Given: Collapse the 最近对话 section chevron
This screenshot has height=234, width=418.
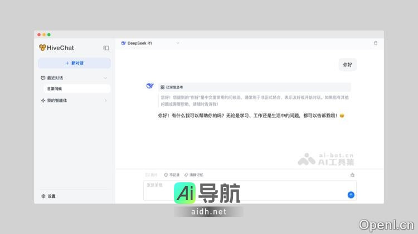Looking at the screenshot, I should (105, 78).
